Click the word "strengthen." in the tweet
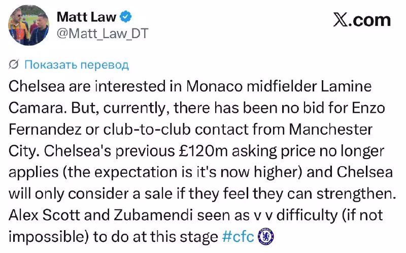 click(356, 194)
